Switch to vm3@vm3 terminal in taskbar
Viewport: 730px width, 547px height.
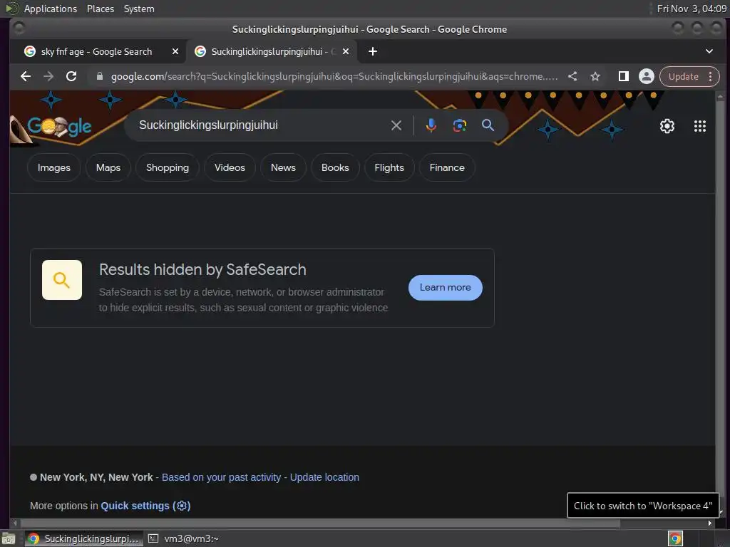point(184,538)
